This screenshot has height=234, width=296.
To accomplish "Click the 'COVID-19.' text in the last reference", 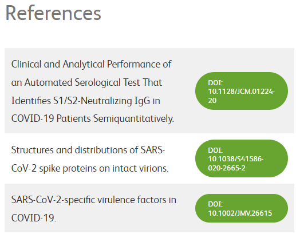I will (x=34, y=218).
